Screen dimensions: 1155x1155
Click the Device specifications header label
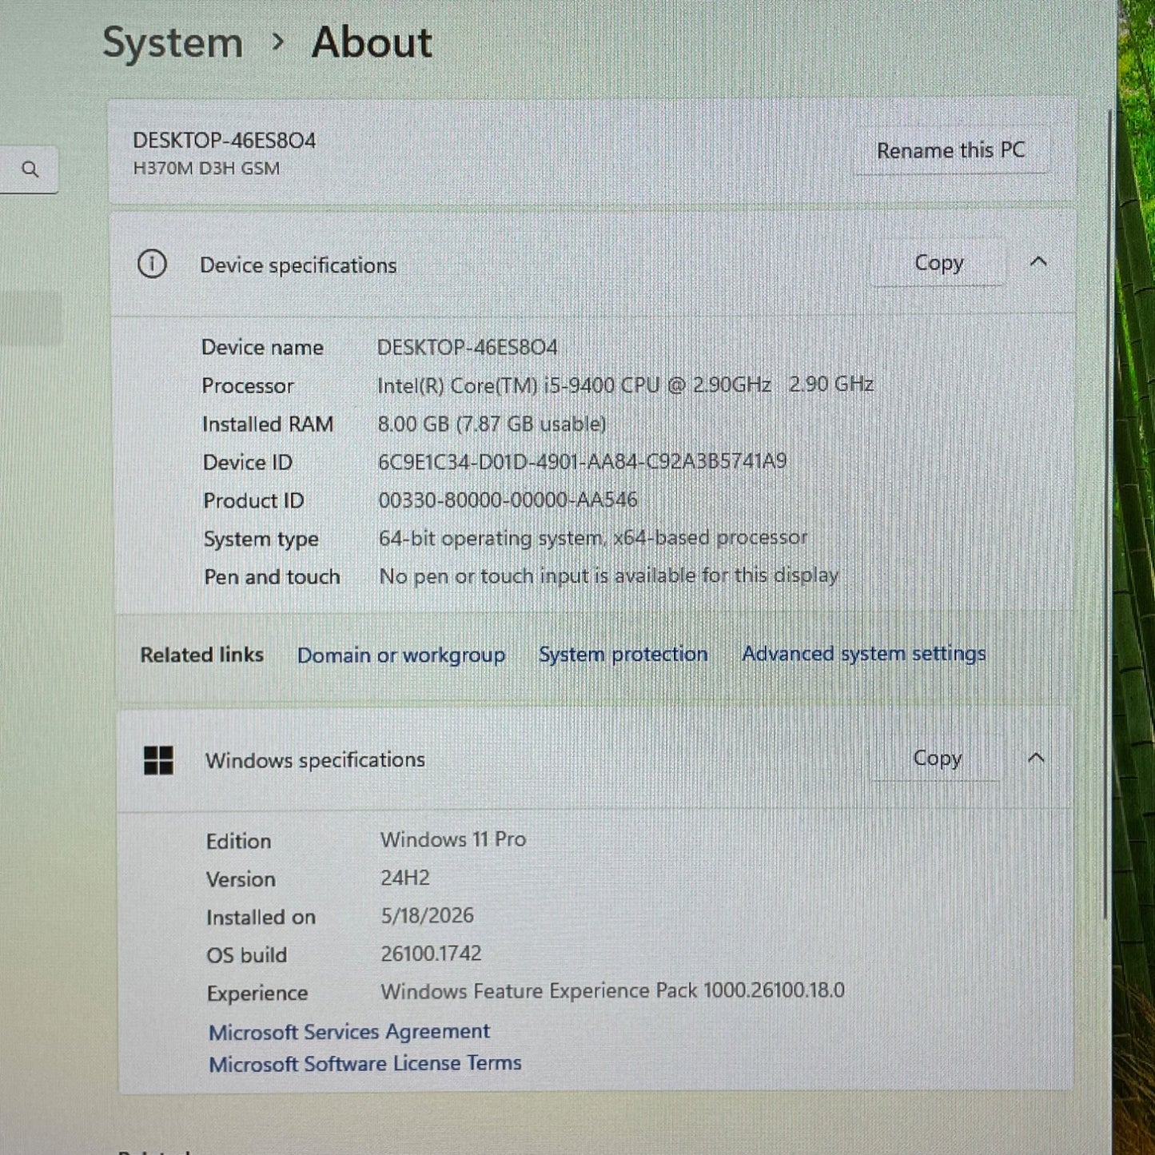click(298, 265)
